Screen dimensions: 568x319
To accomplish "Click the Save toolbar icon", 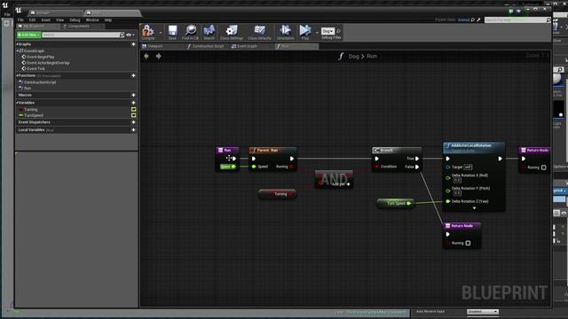I will click(x=172, y=31).
